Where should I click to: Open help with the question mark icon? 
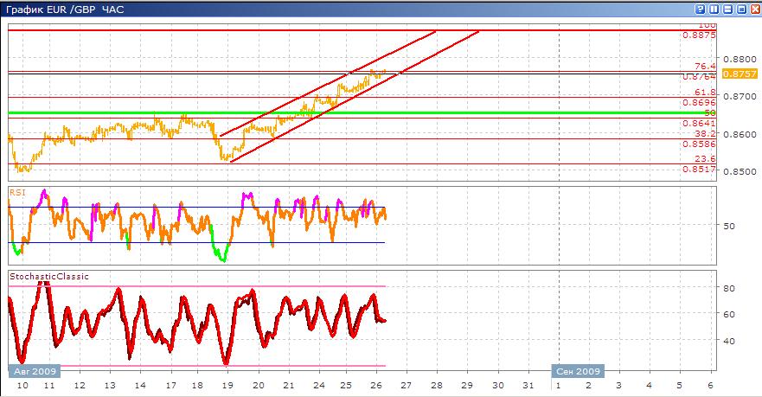coord(700,9)
